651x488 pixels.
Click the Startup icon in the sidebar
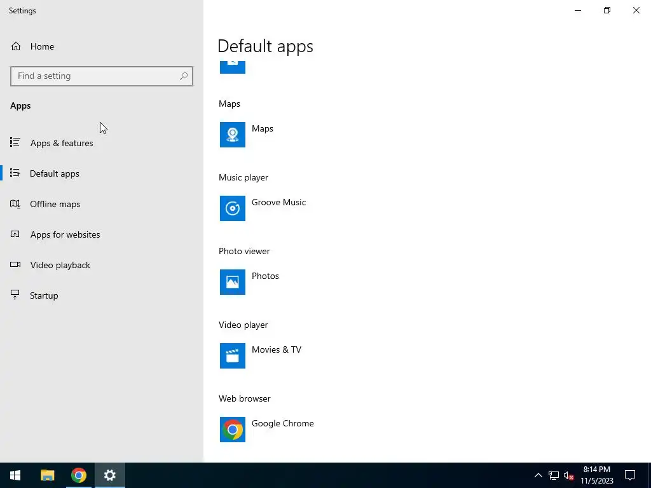pos(15,295)
